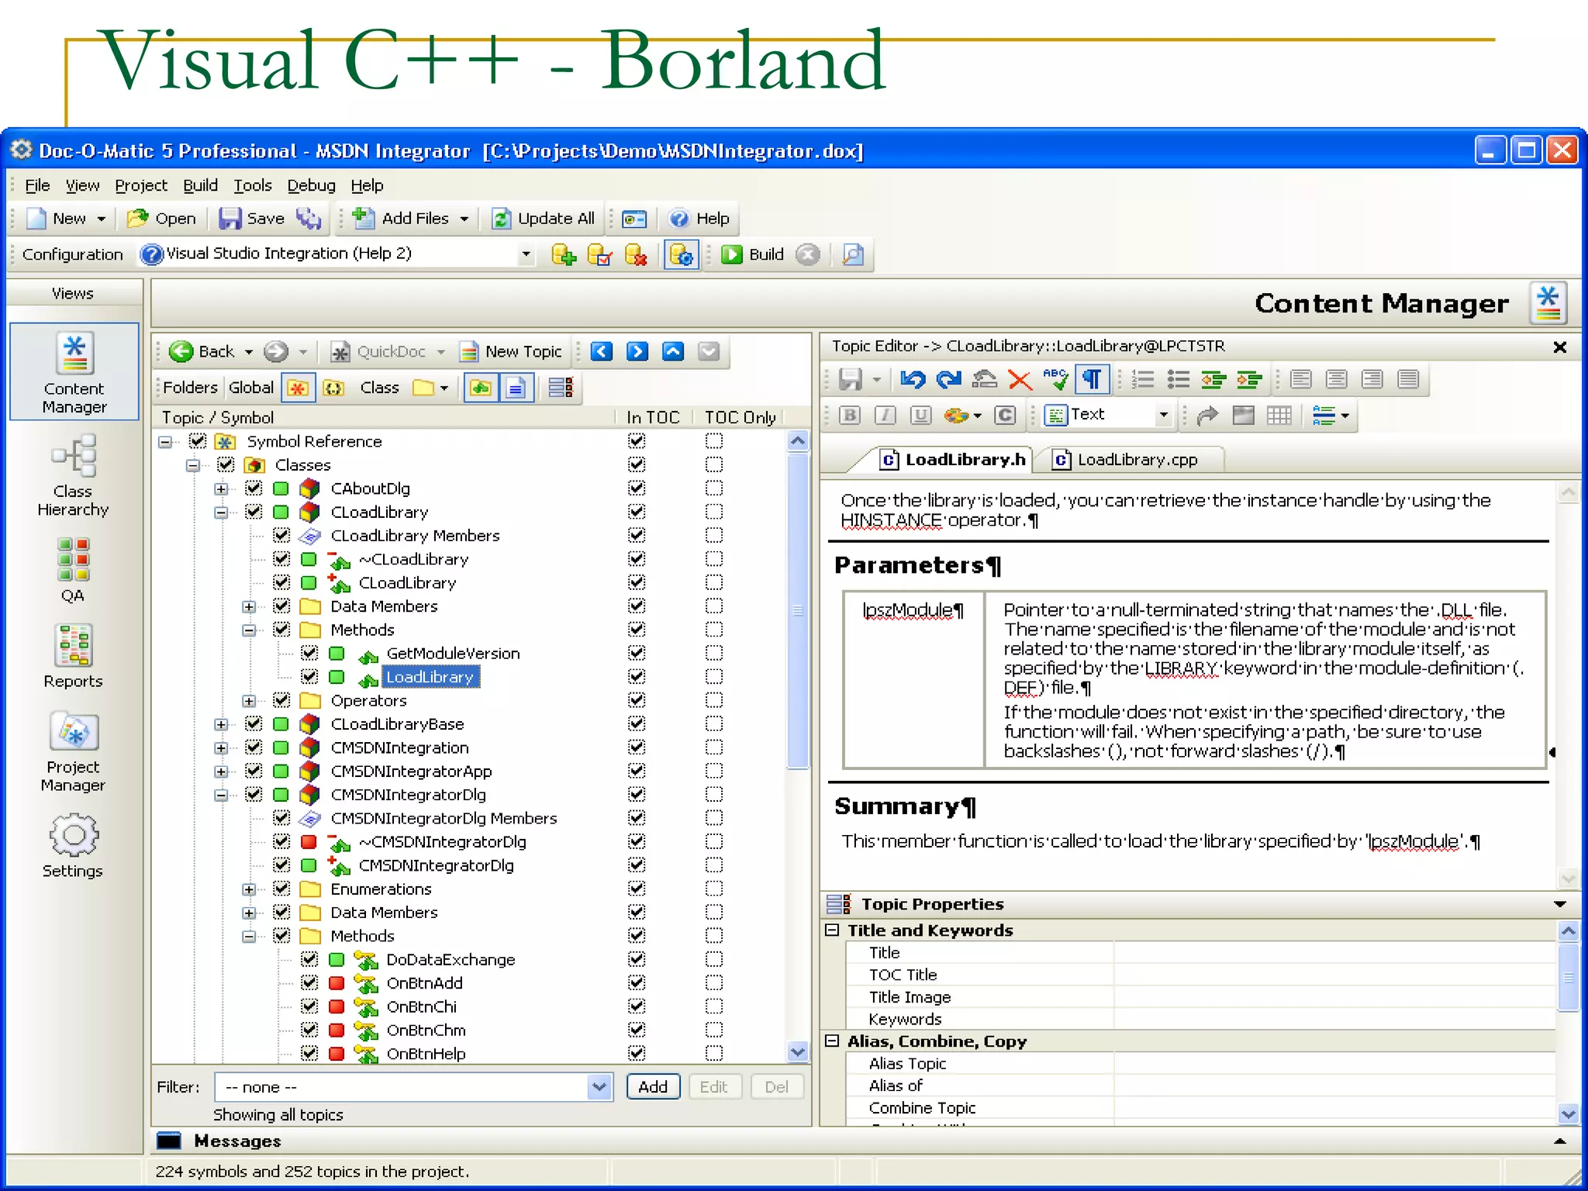Run the ABC spell check icon
This screenshot has width=1588, height=1191.
click(x=1055, y=379)
